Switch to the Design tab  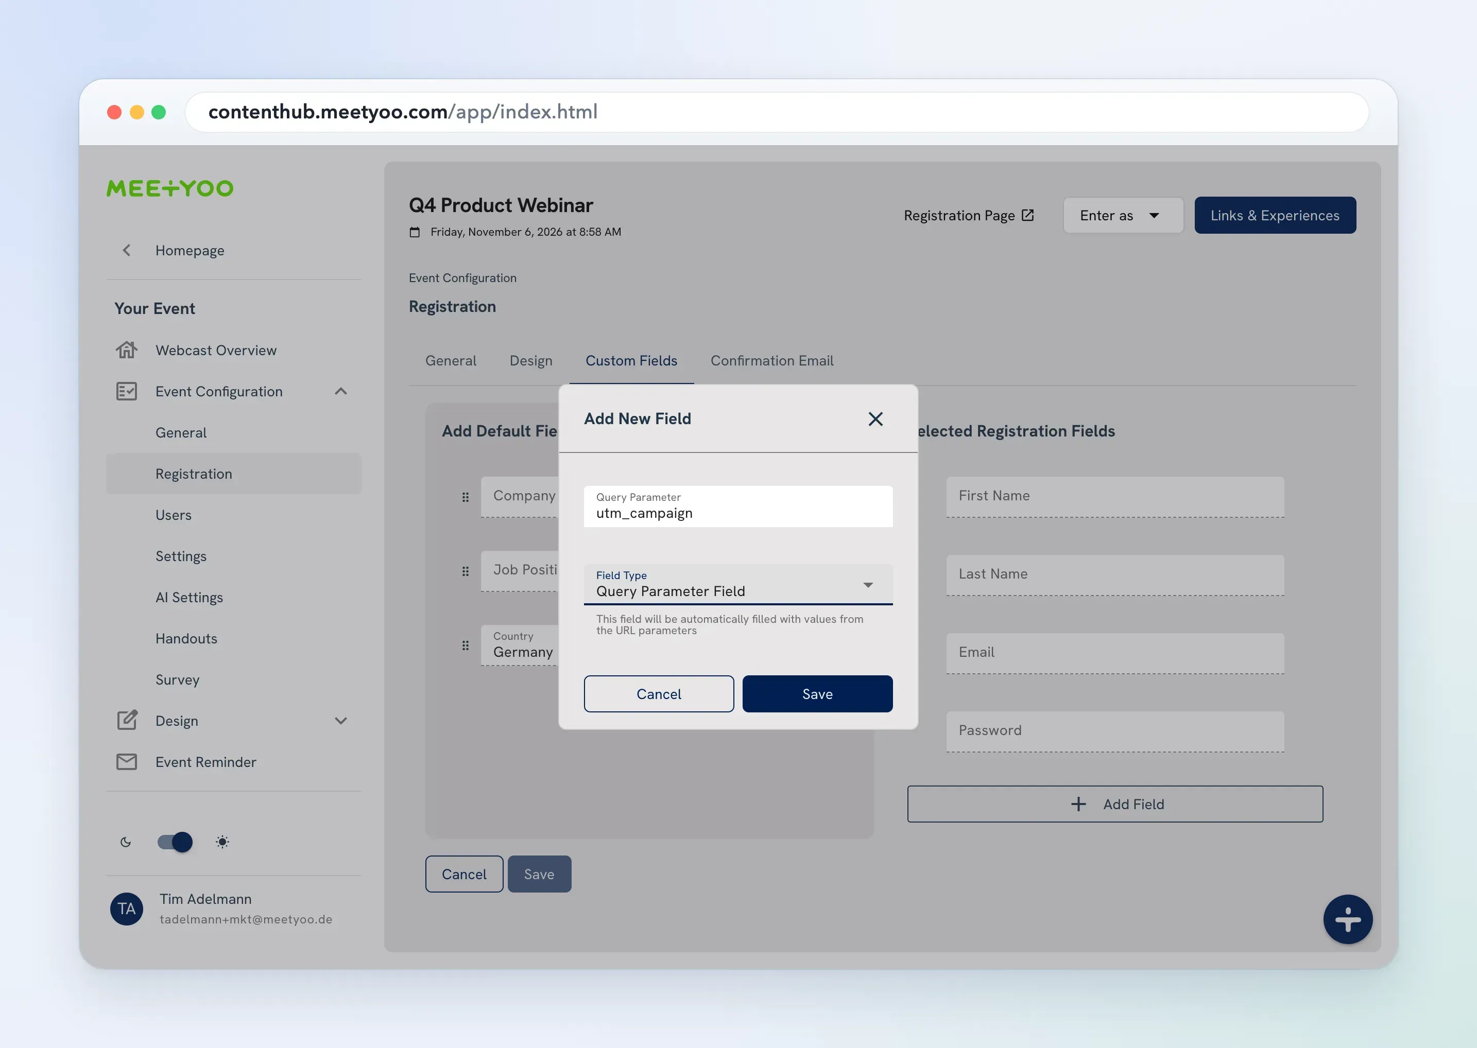pyautogui.click(x=530, y=361)
